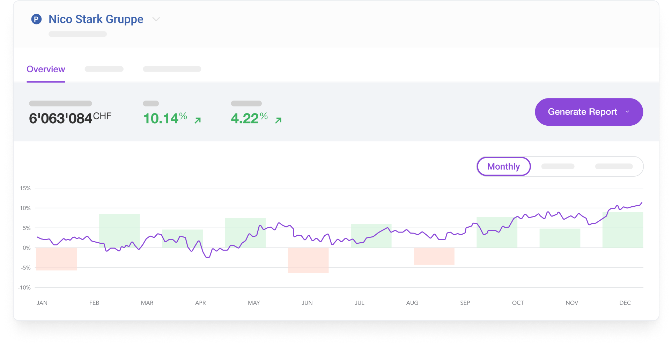Select the rightmost period option in the toggle group
The height and width of the screenshot is (346, 672).
tap(614, 167)
